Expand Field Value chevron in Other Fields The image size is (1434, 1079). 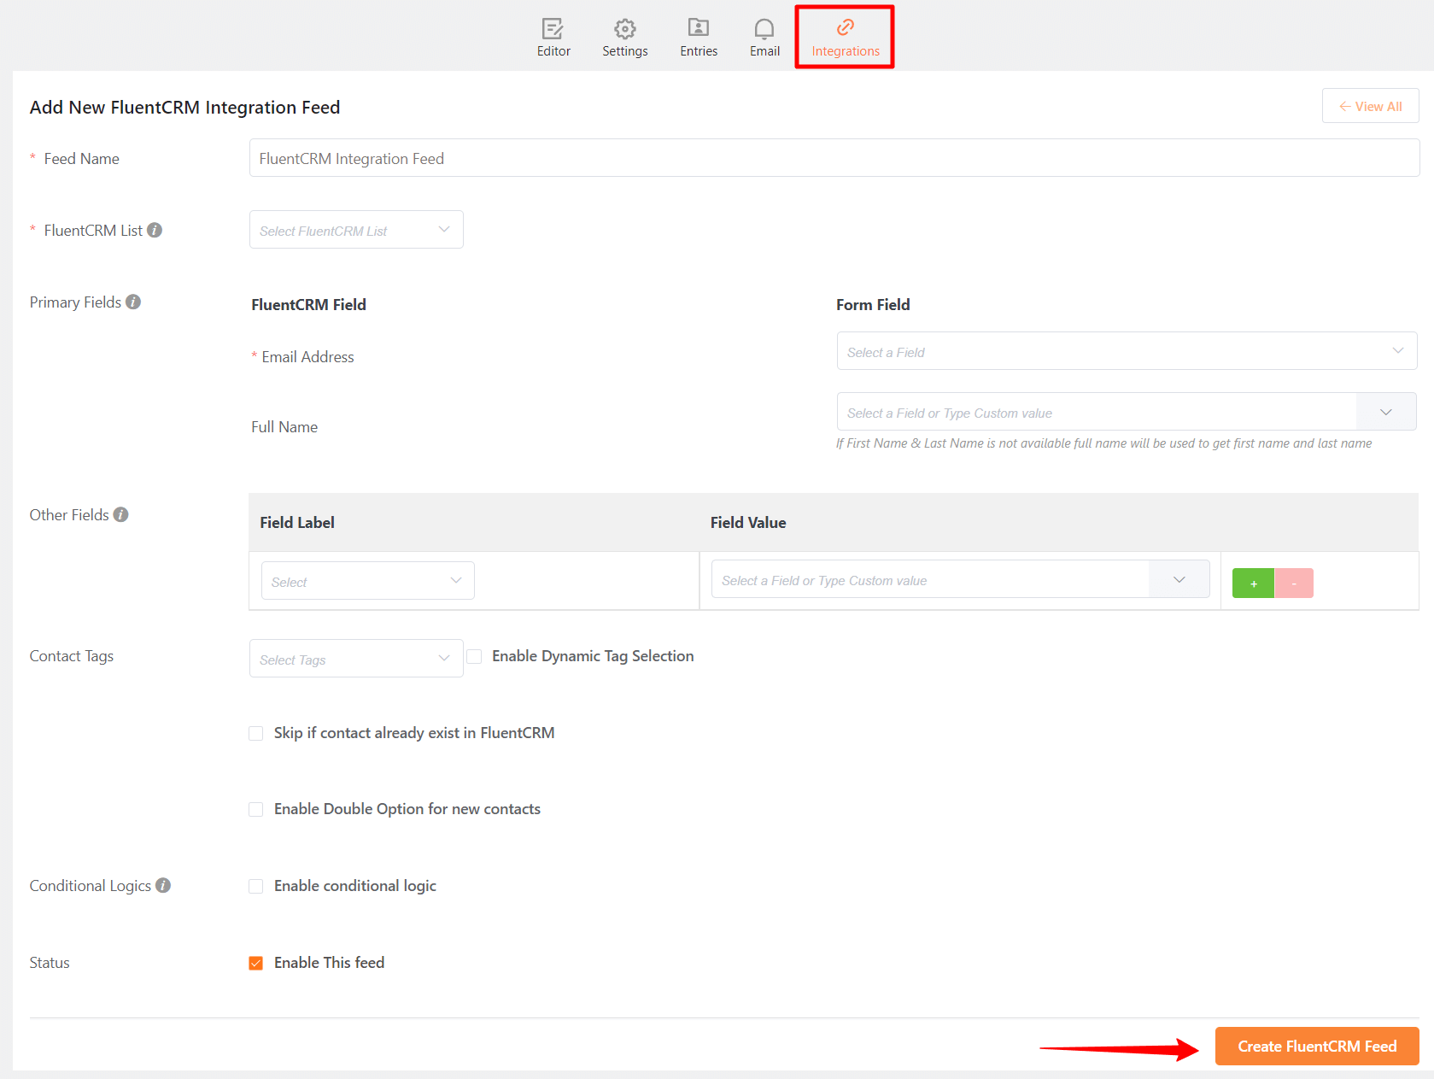coord(1179,579)
